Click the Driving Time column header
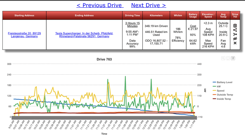 [x=132, y=16]
